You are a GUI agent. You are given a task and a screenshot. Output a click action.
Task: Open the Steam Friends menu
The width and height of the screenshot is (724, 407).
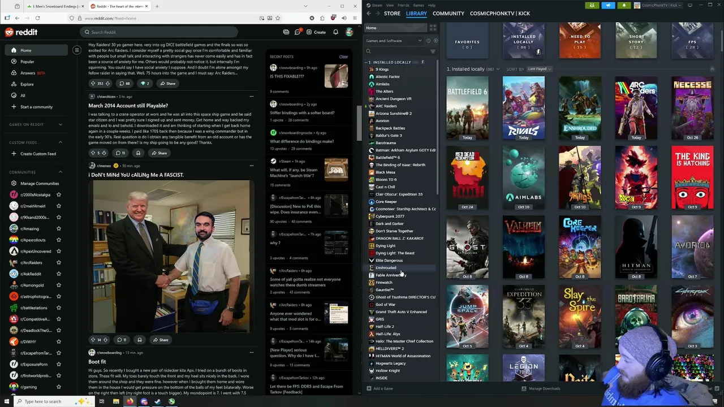pyautogui.click(x=403, y=5)
